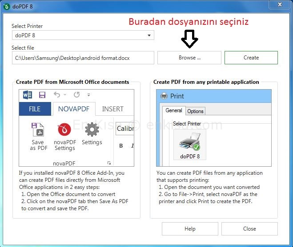This screenshot has width=293, height=247.
Task: Open the Select Printer dropdown arrow
Action: [149, 35]
